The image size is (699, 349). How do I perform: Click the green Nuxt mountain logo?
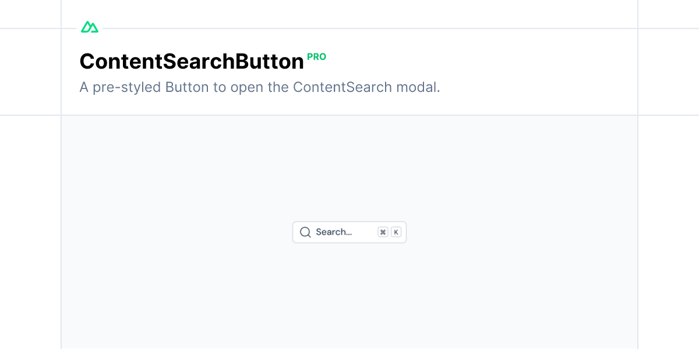click(x=90, y=27)
